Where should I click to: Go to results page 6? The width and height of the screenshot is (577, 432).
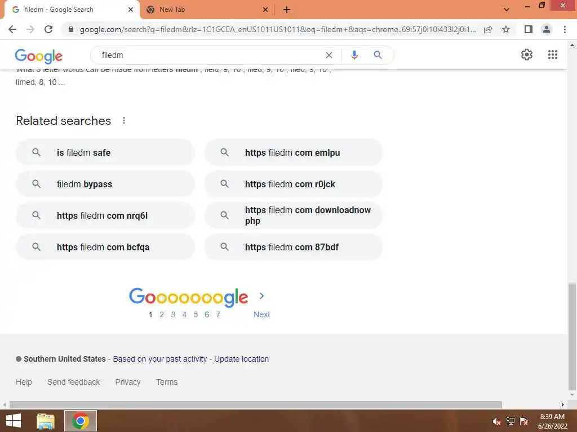click(x=207, y=314)
